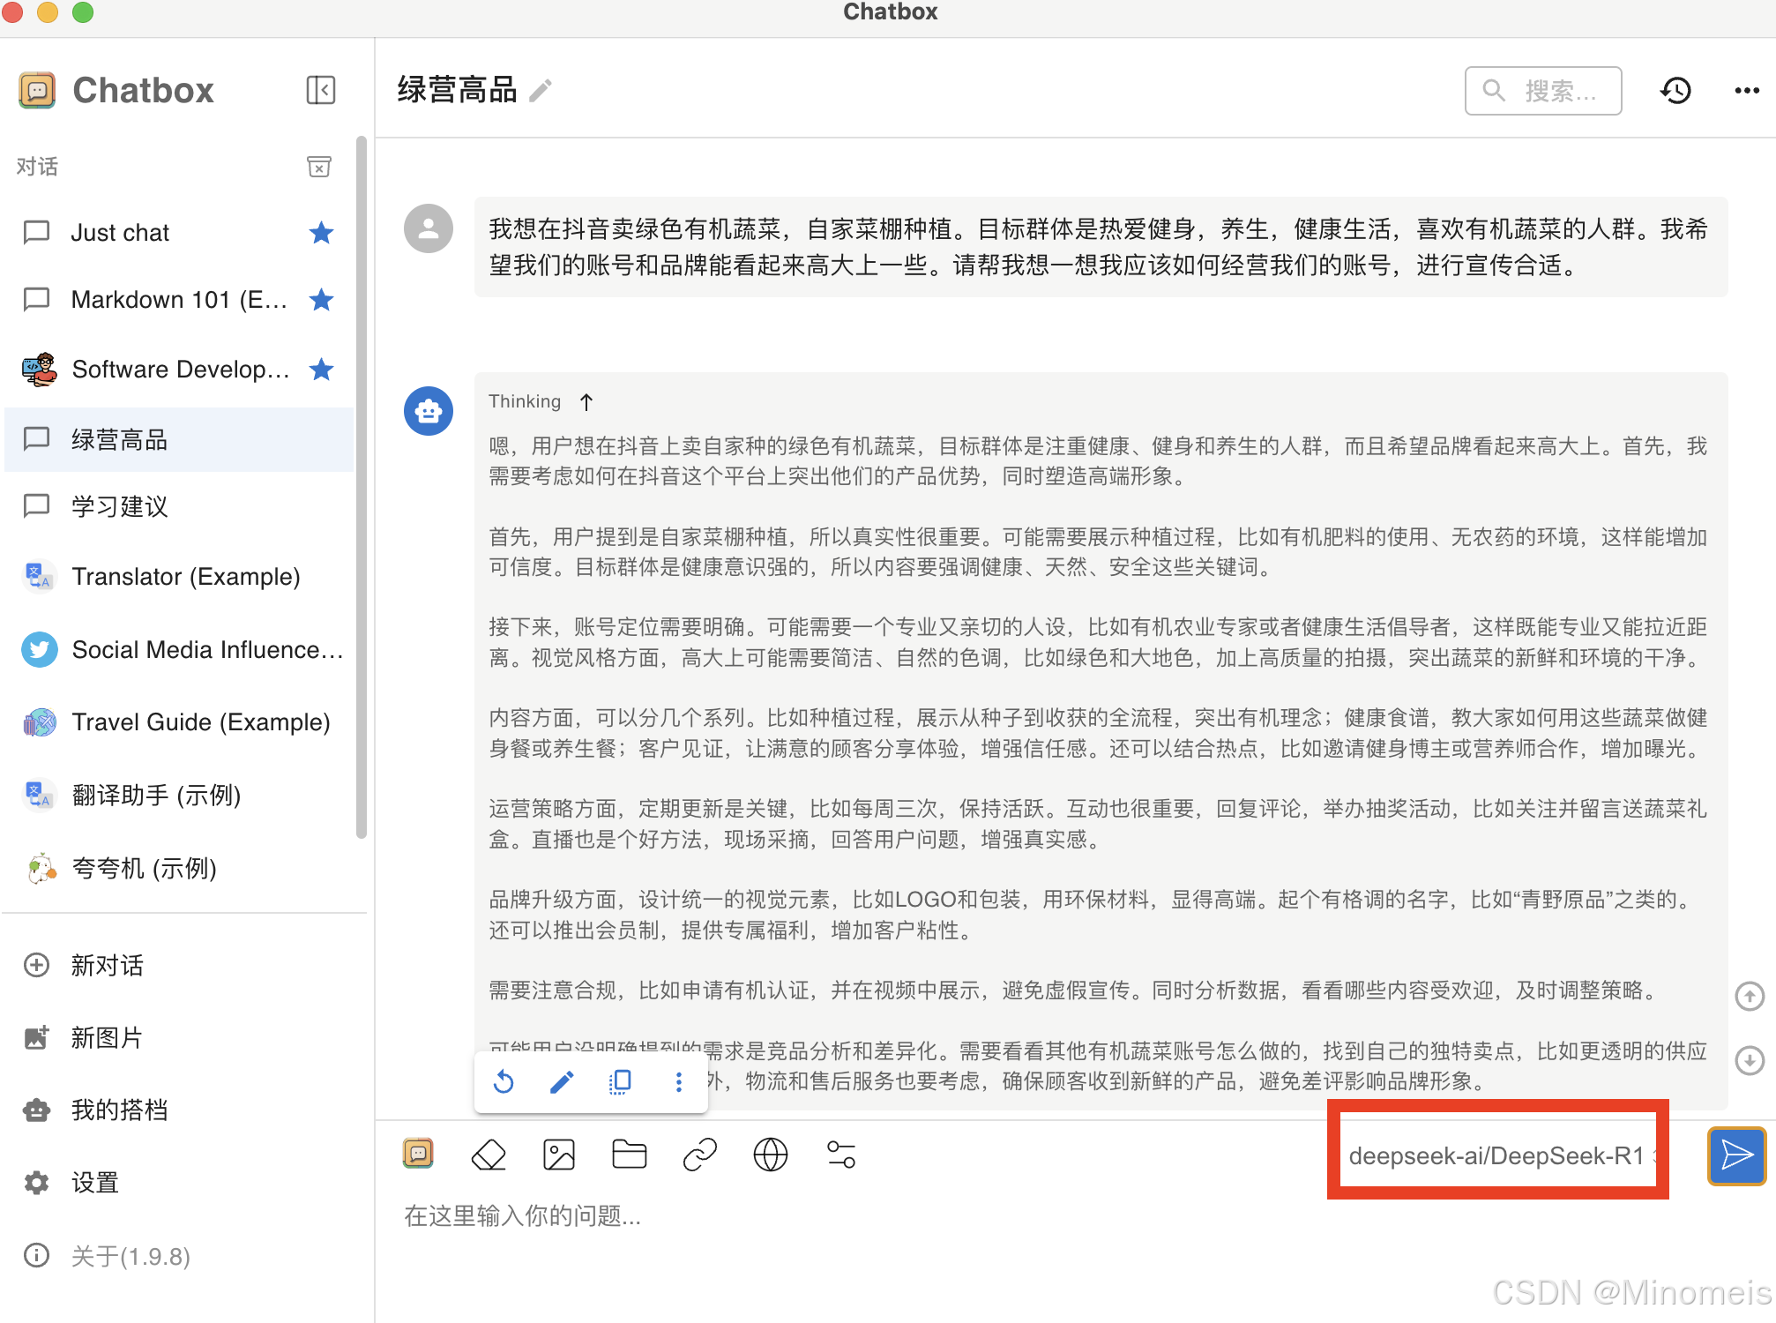Click the sidebar conversation list scrollbar
The width and height of the screenshot is (1776, 1323).
pos(361,485)
